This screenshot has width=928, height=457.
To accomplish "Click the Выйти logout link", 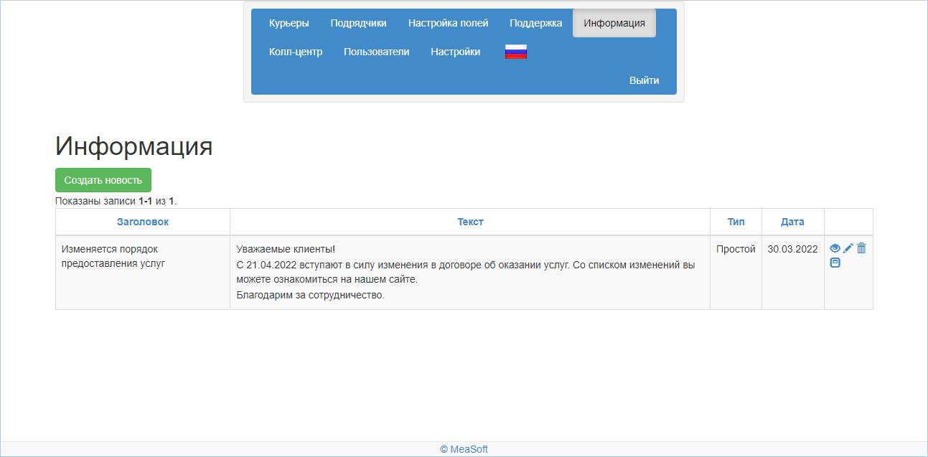I will pos(645,80).
